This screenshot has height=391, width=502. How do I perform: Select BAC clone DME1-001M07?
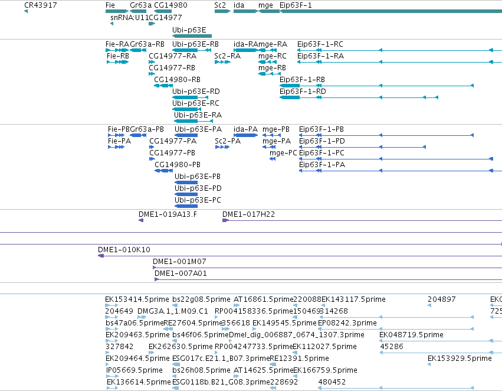(x=179, y=262)
